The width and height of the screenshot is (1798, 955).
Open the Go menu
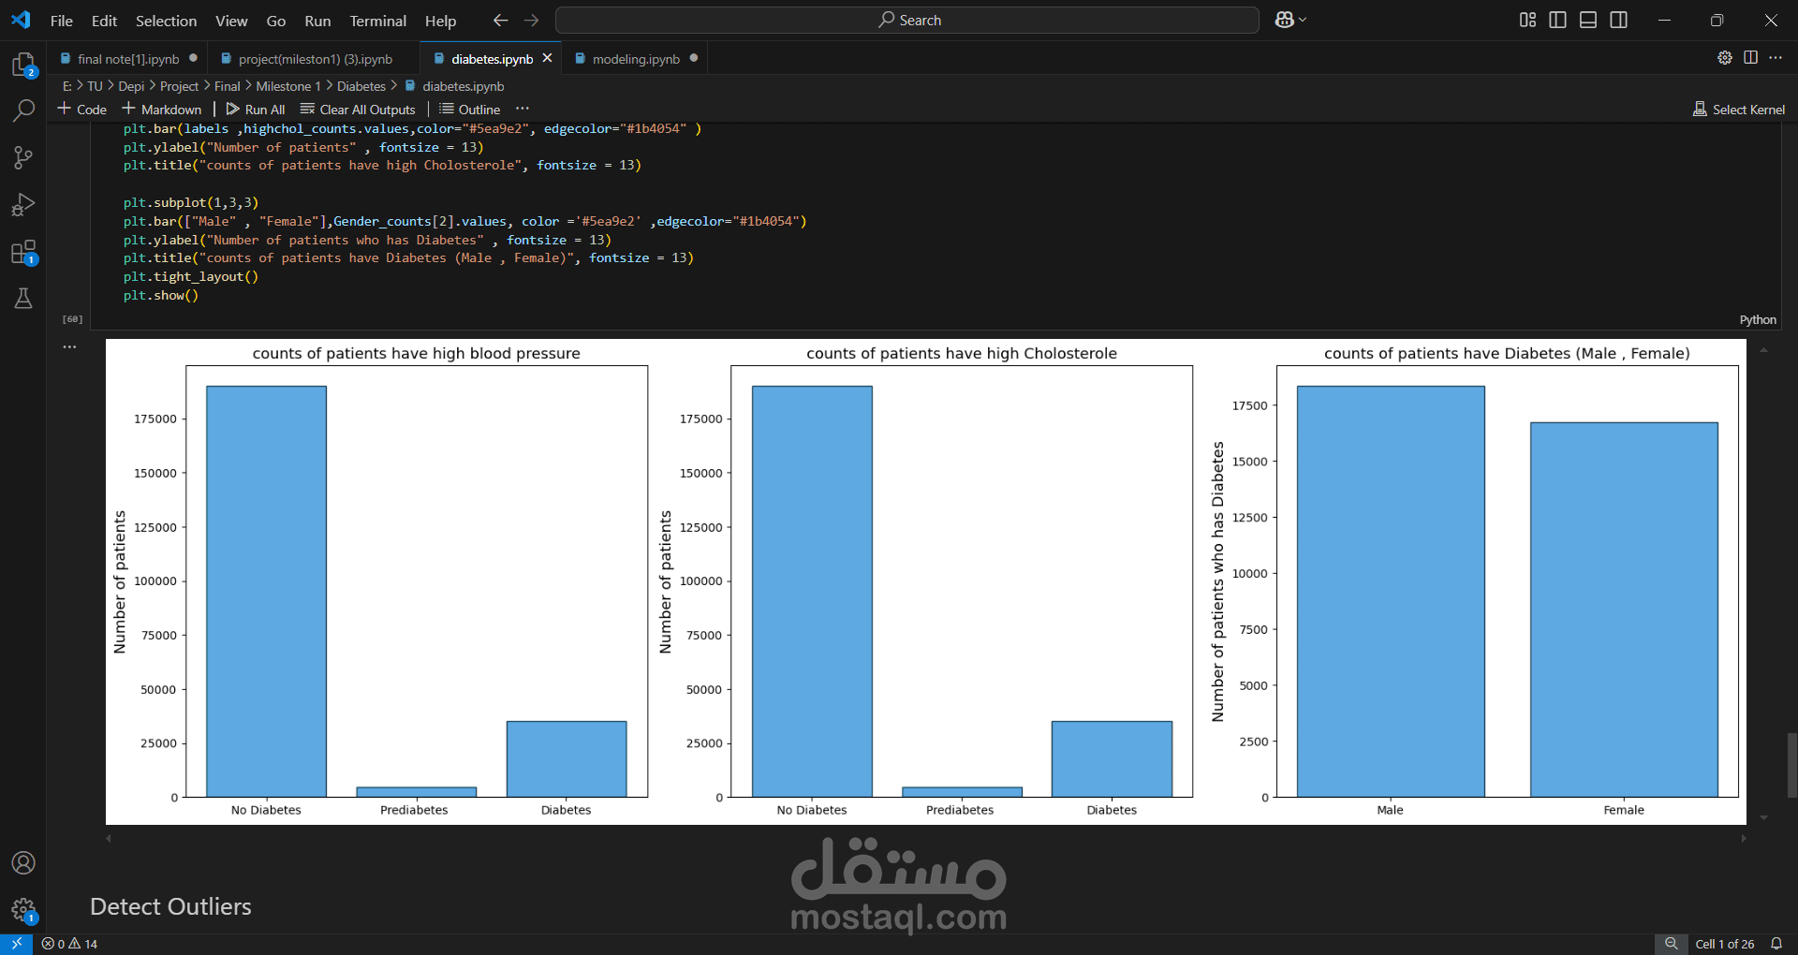(x=276, y=20)
